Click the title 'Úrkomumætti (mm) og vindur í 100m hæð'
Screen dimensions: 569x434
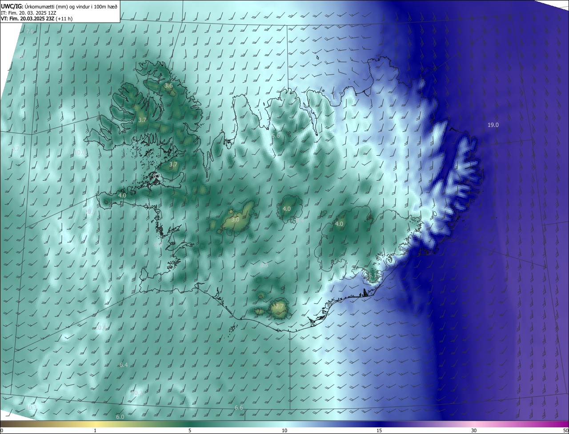pyautogui.click(x=71, y=6)
